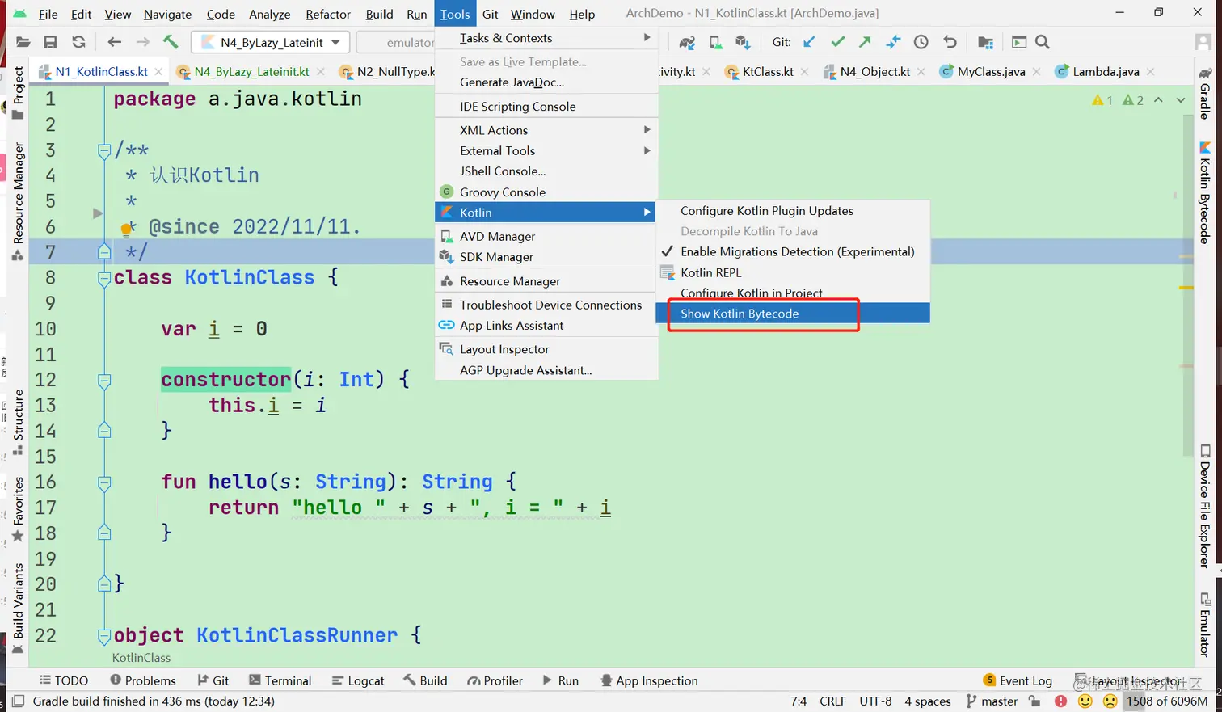The image size is (1222, 712).
Task: Click Git Push green arrow icon
Action: click(865, 42)
